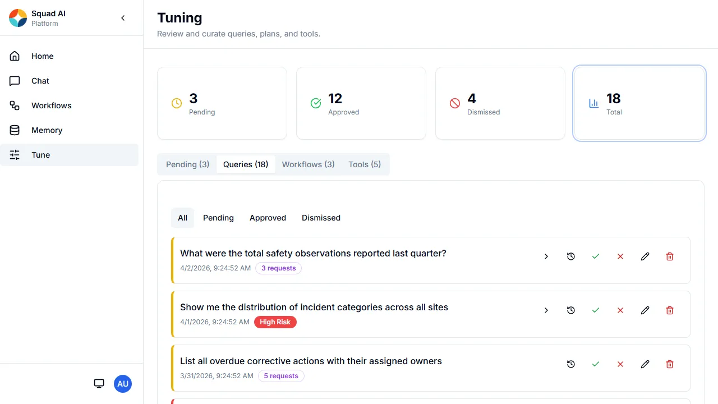Click the Dismissed ban icon

(455, 103)
